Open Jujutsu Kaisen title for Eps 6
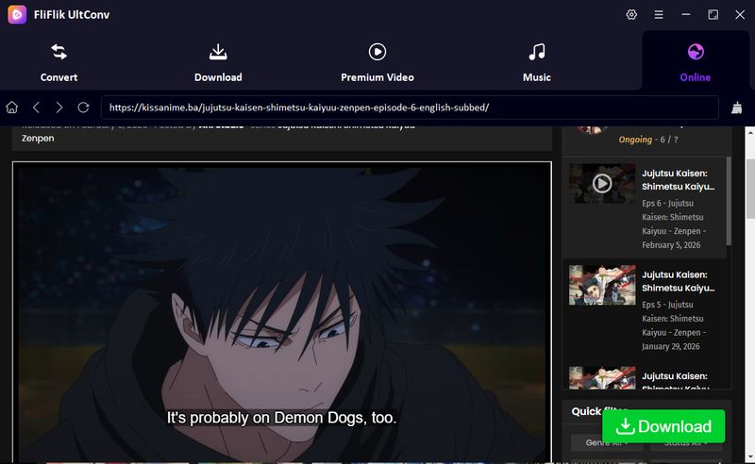 pos(678,179)
